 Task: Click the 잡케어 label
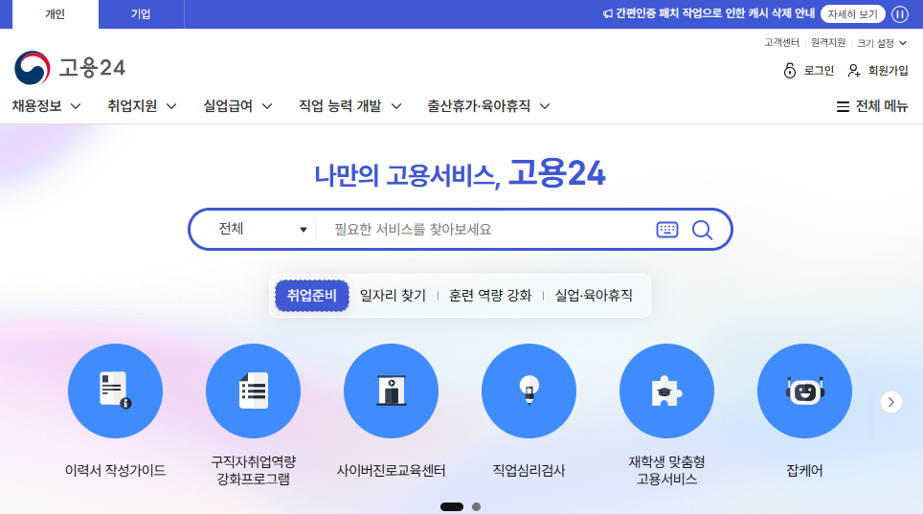tap(804, 470)
